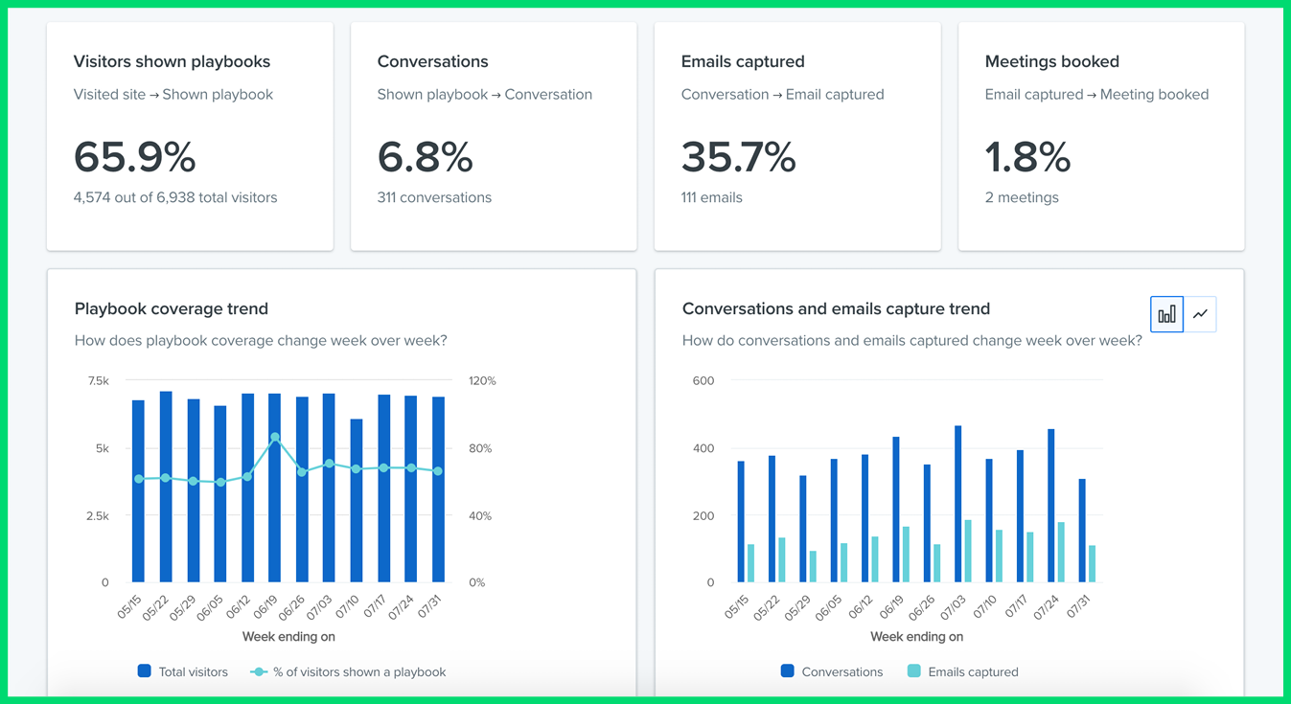Viewport: 1291px width, 704px height.
Task: Select the 1.8% value
Action: click(x=1027, y=157)
